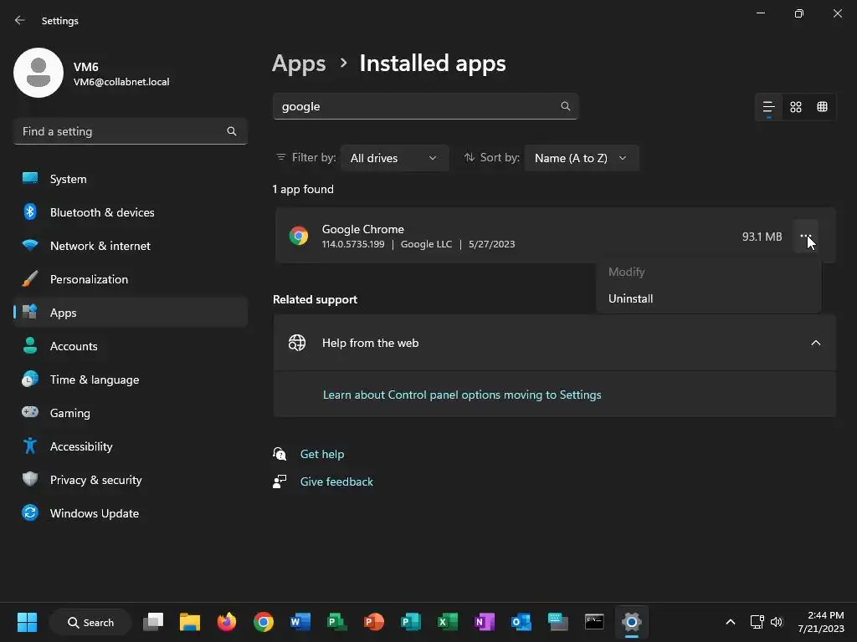Click the Settings gear on the taskbar
Screen dimensions: 857x642
click(631, 622)
